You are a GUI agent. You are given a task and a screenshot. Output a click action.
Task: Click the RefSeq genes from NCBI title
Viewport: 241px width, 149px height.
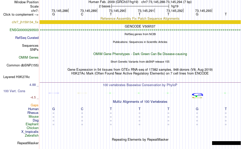point(140,34)
